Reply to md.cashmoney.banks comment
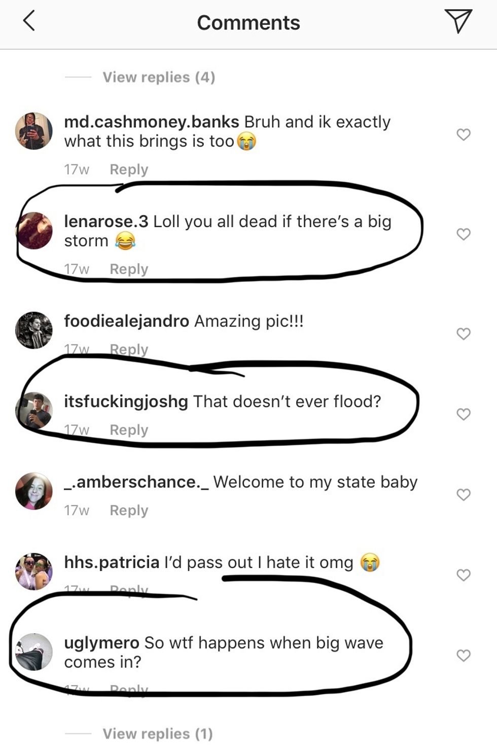 [129, 169]
